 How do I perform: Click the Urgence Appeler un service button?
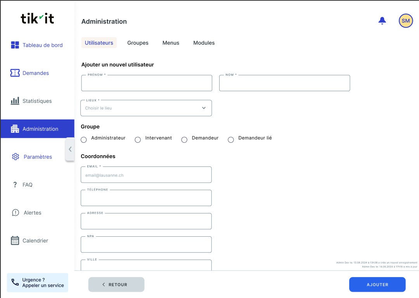(x=38, y=282)
